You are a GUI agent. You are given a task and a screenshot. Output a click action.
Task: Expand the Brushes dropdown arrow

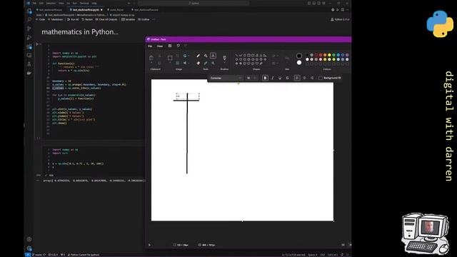(x=224, y=63)
